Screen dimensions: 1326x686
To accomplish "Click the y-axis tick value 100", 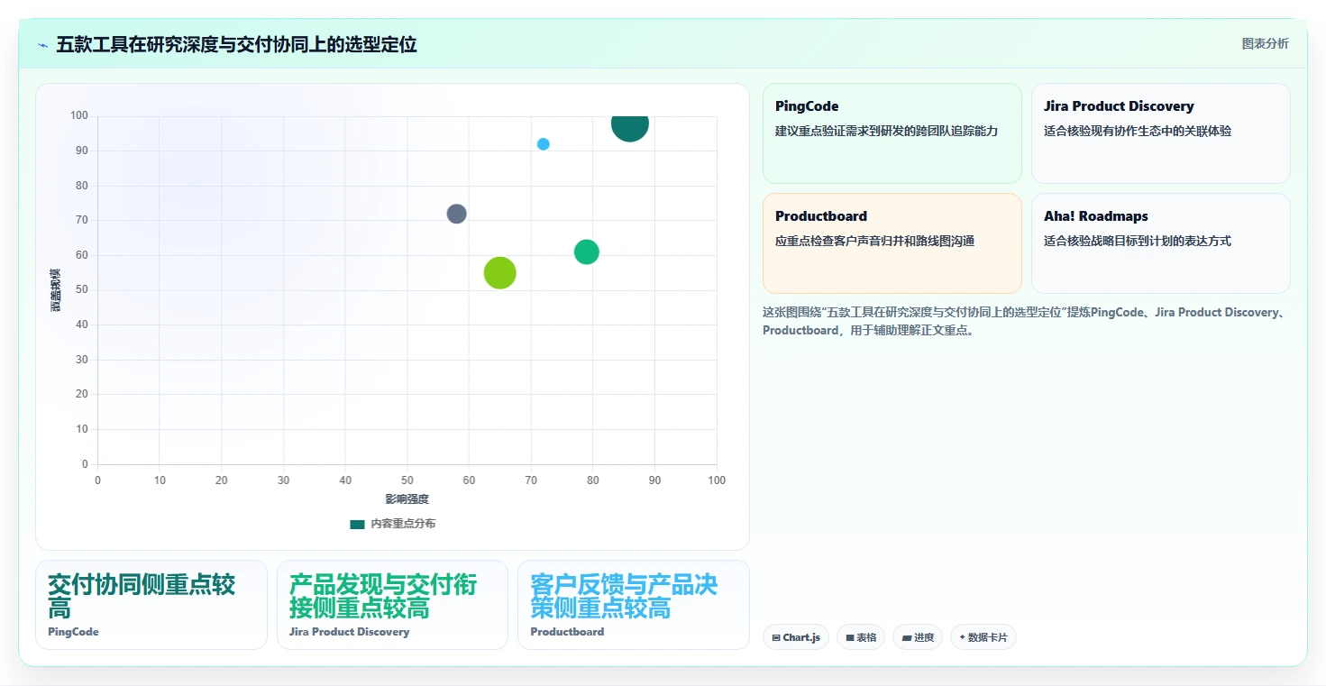I will click(78, 115).
